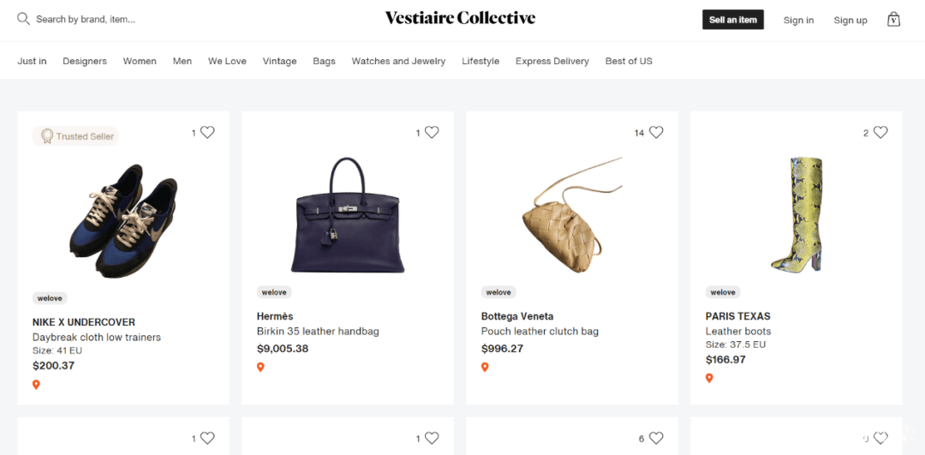Heart the Bottega Veneta pouch

click(656, 132)
